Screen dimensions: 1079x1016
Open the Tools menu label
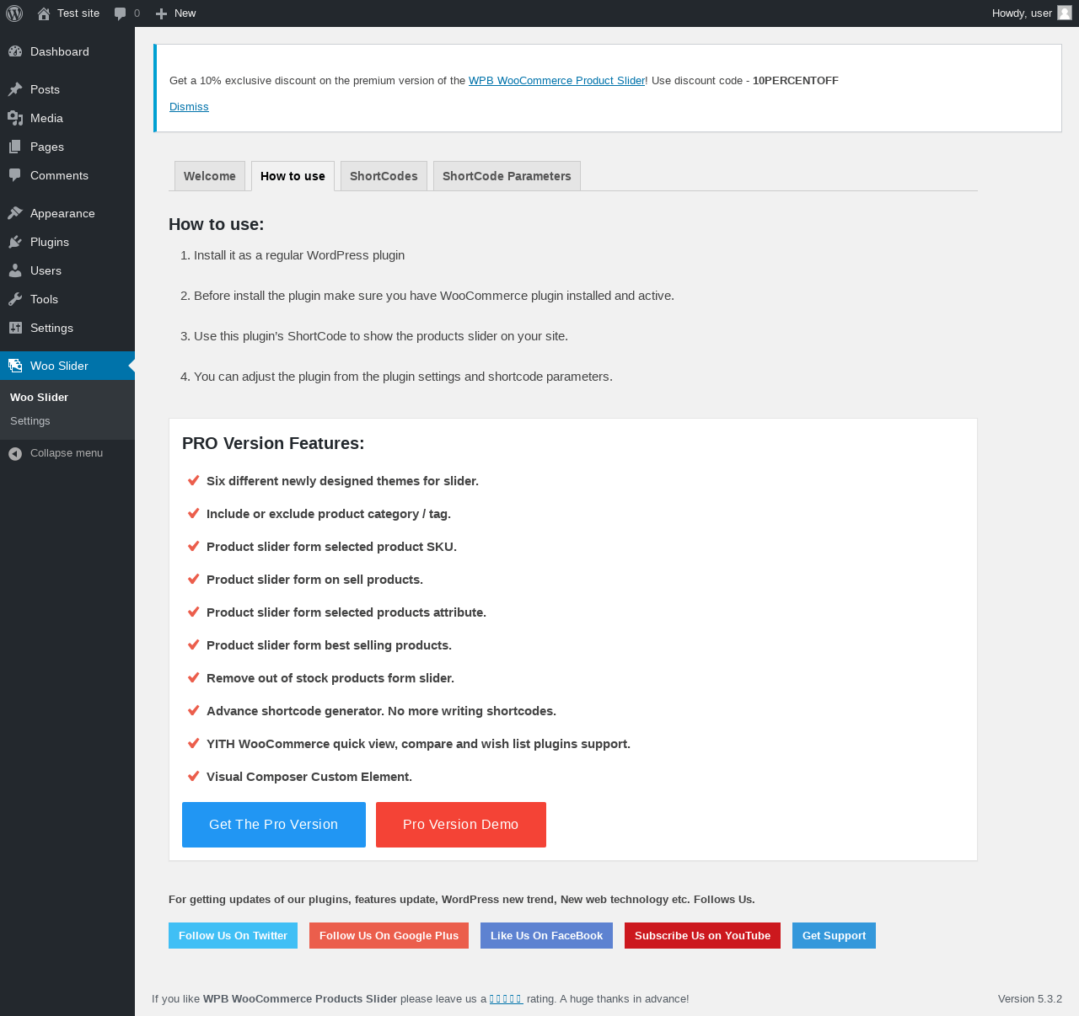(44, 299)
